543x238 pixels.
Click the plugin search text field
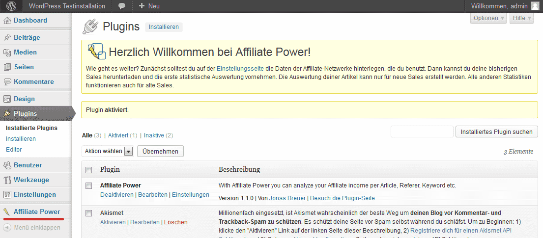tap(422, 132)
